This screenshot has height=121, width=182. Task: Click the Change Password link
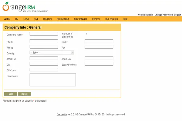(163, 15)
